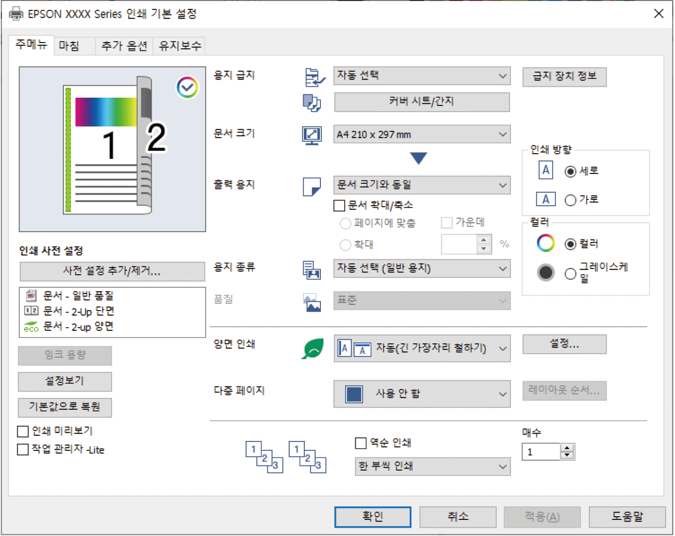The height and width of the screenshot is (536, 675).
Task: Expand the 문서 크기 A4 dropdown
Action: (422, 135)
